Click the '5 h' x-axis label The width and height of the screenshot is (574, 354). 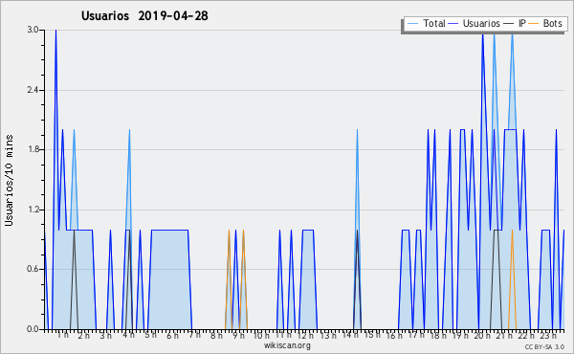coord(150,335)
